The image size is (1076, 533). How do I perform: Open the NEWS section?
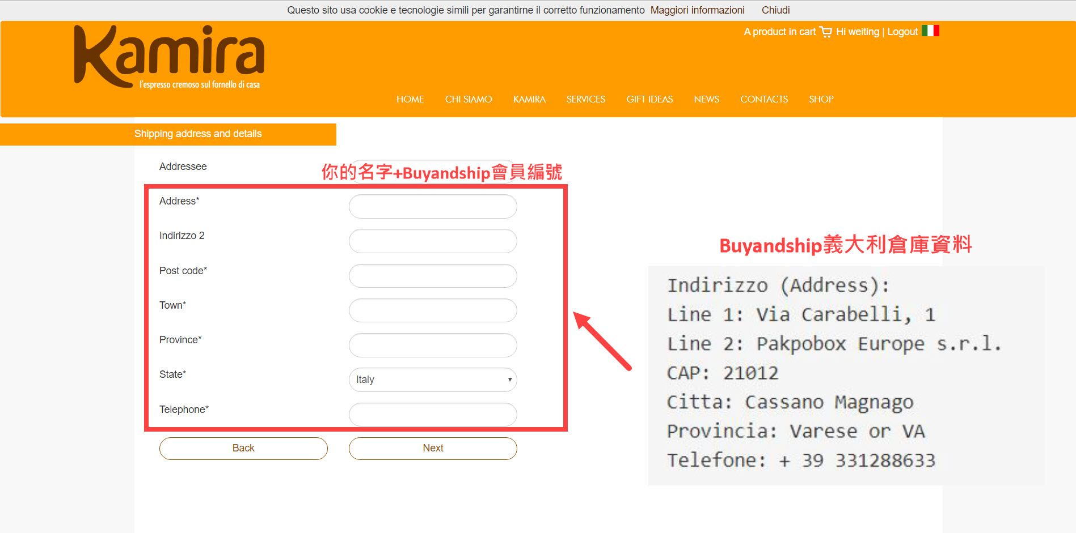pyautogui.click(x=706, y=100)
